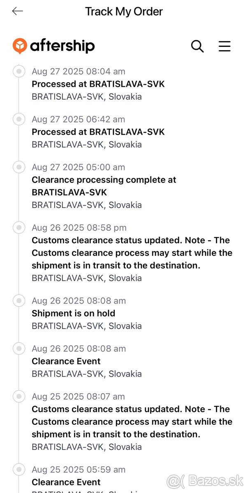248x493 pixels.
Task: Open the search magnifier icon
Action: click(x=197, y=46)
